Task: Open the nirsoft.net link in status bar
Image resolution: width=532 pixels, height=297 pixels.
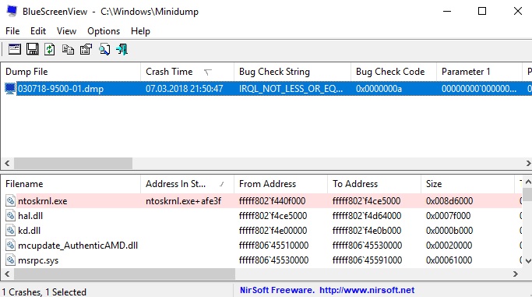Action: [x=367, y=290]
